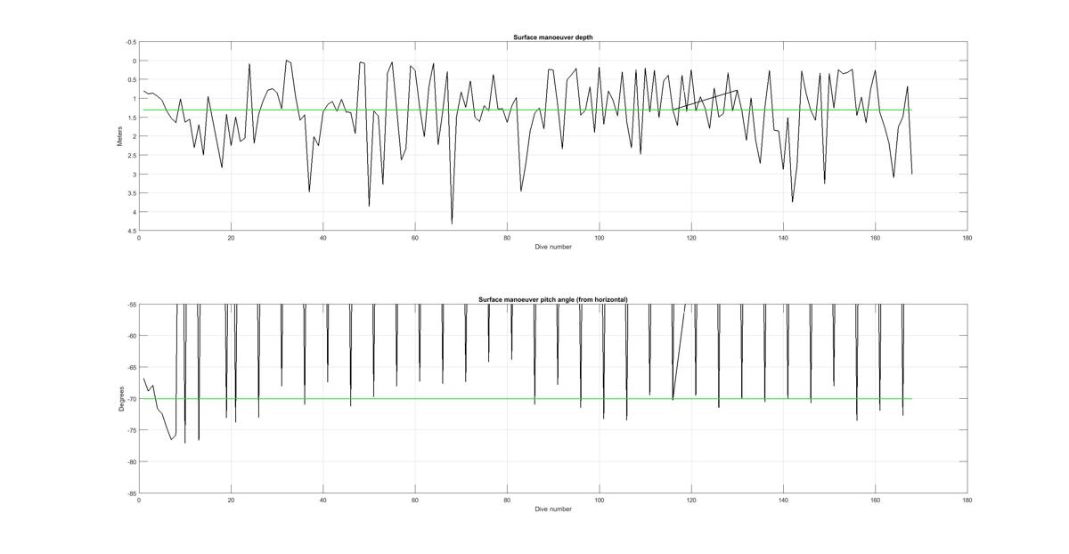Select the -65 tick on Degrees axis
The height and width of the screenshot is (554, 1069).
point(132,367)
